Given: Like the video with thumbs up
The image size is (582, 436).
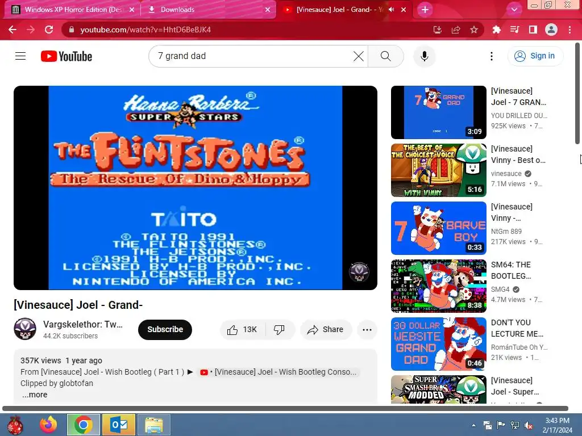Looking at the screenshot, I should click(242, 330).
